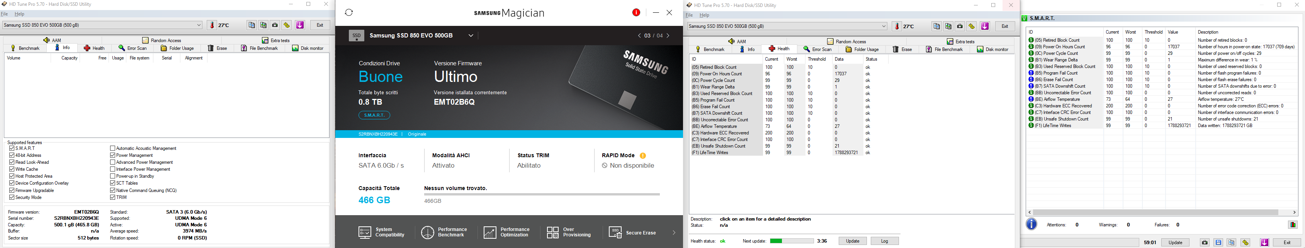Go to next page arrow next to 03/04

point(668,36)
